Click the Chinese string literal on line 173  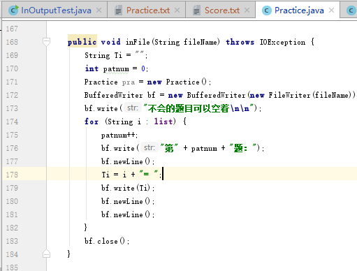click(200, 108)
